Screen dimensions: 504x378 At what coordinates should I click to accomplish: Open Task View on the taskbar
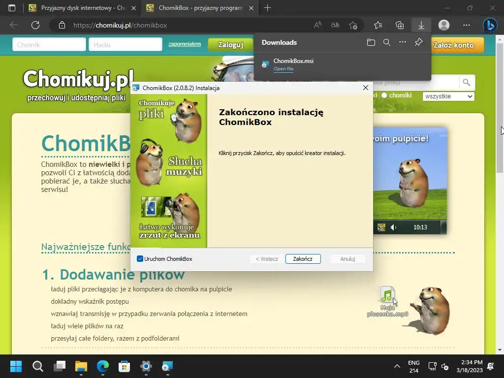click(x=60, y=366)
